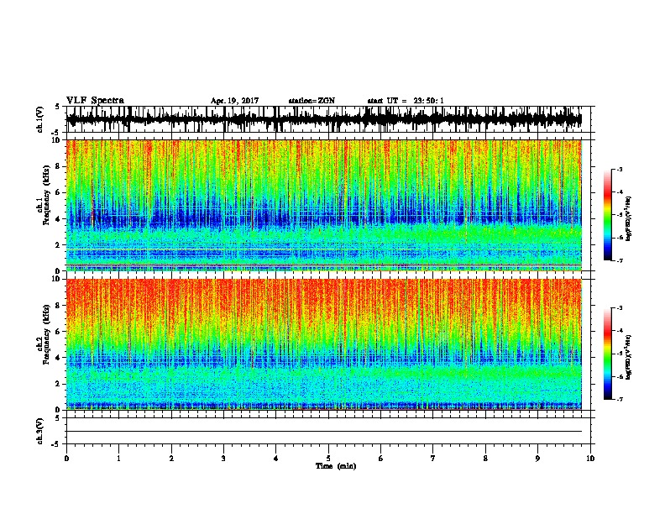Click time axis tick label "7"

coord(433,459)
